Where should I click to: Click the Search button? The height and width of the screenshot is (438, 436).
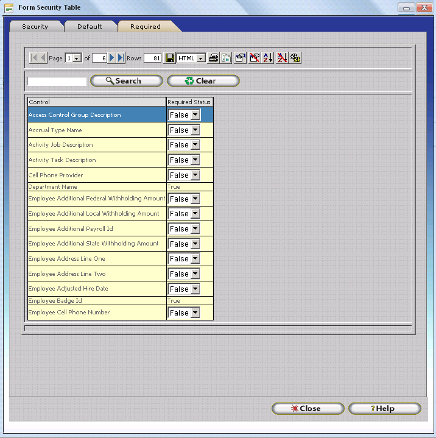coord(127,81)
